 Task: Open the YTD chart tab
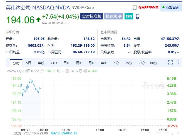point(54,63)
